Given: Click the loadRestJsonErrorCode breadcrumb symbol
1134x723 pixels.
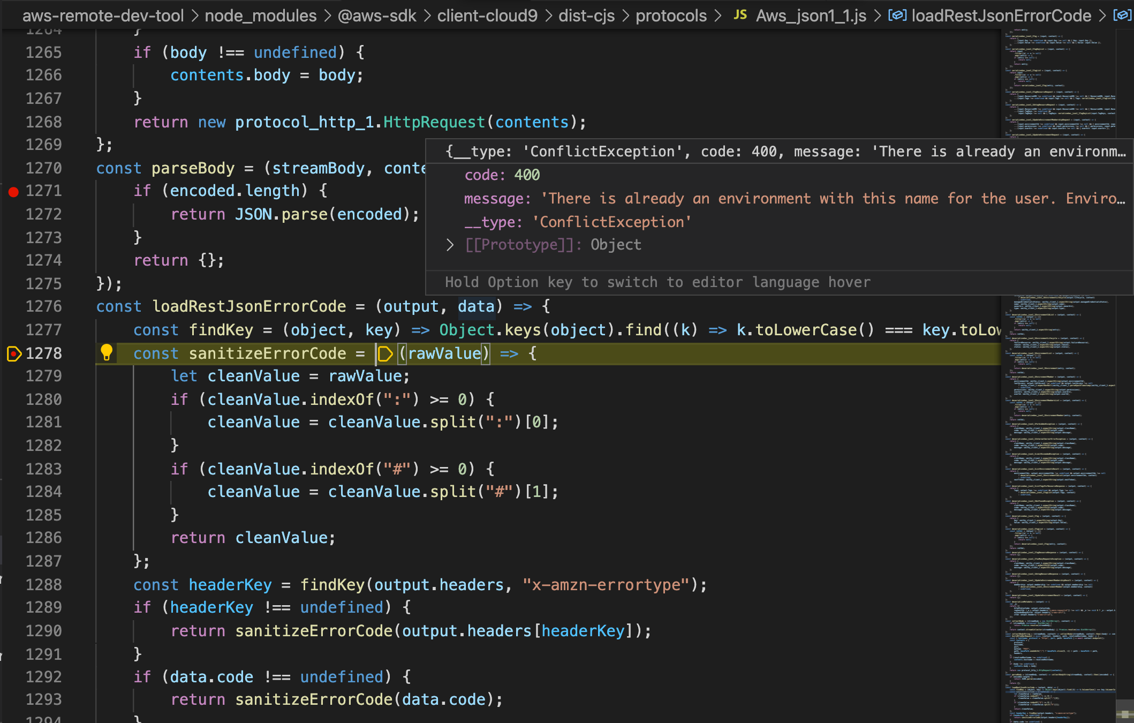Looking at the screenshot, I should pyautogui.click(x=1001, y=16).
